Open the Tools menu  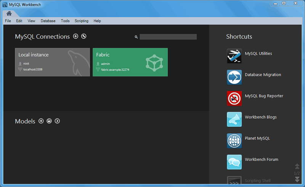point(65,21)
